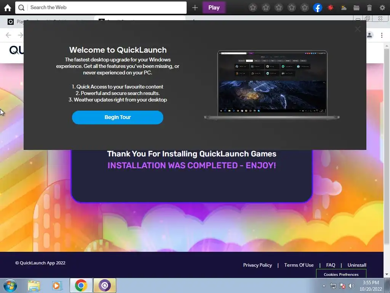Open Chrome profile avatar icon

pos(369,35)
